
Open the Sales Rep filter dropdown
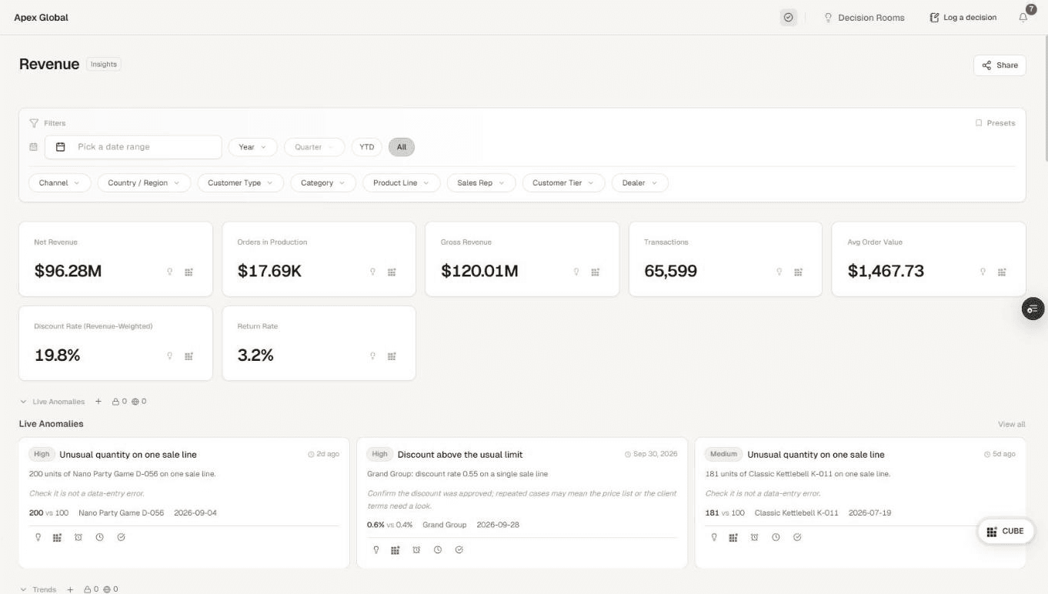(481, 183)
